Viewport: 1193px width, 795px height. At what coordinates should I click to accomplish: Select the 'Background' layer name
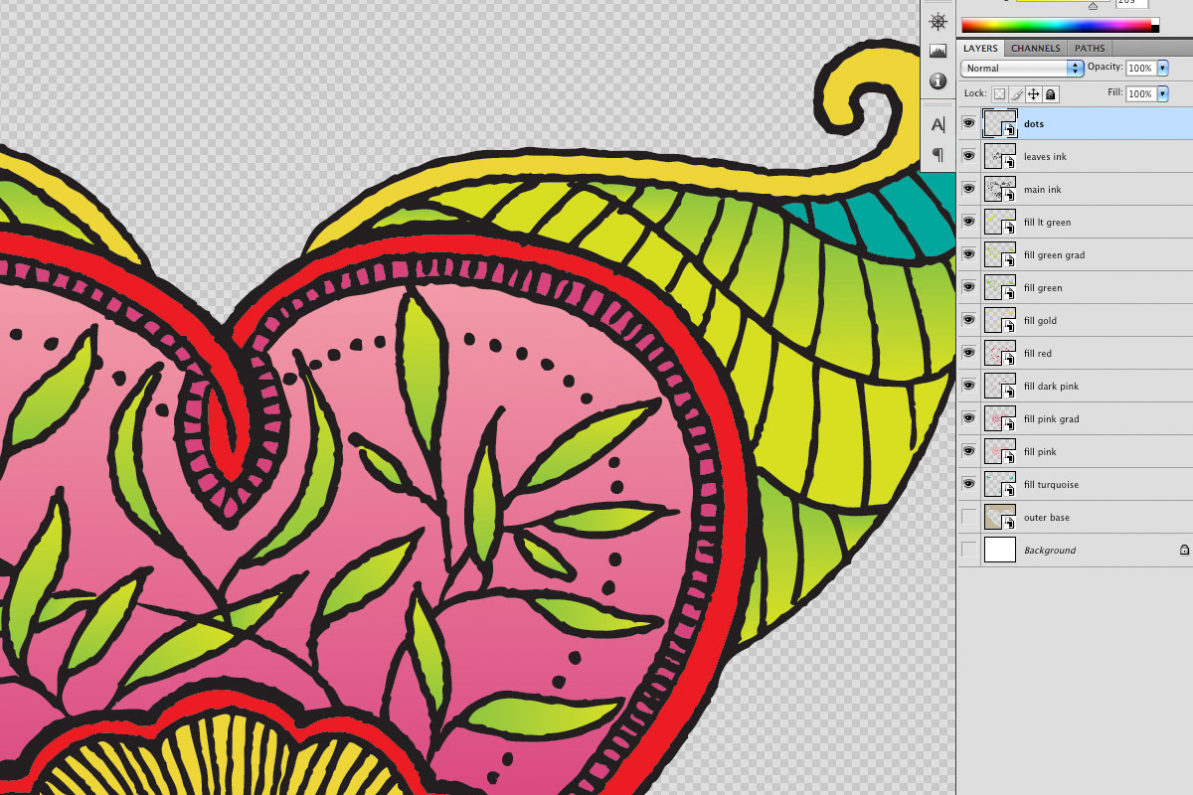(x=1050, y=551)
